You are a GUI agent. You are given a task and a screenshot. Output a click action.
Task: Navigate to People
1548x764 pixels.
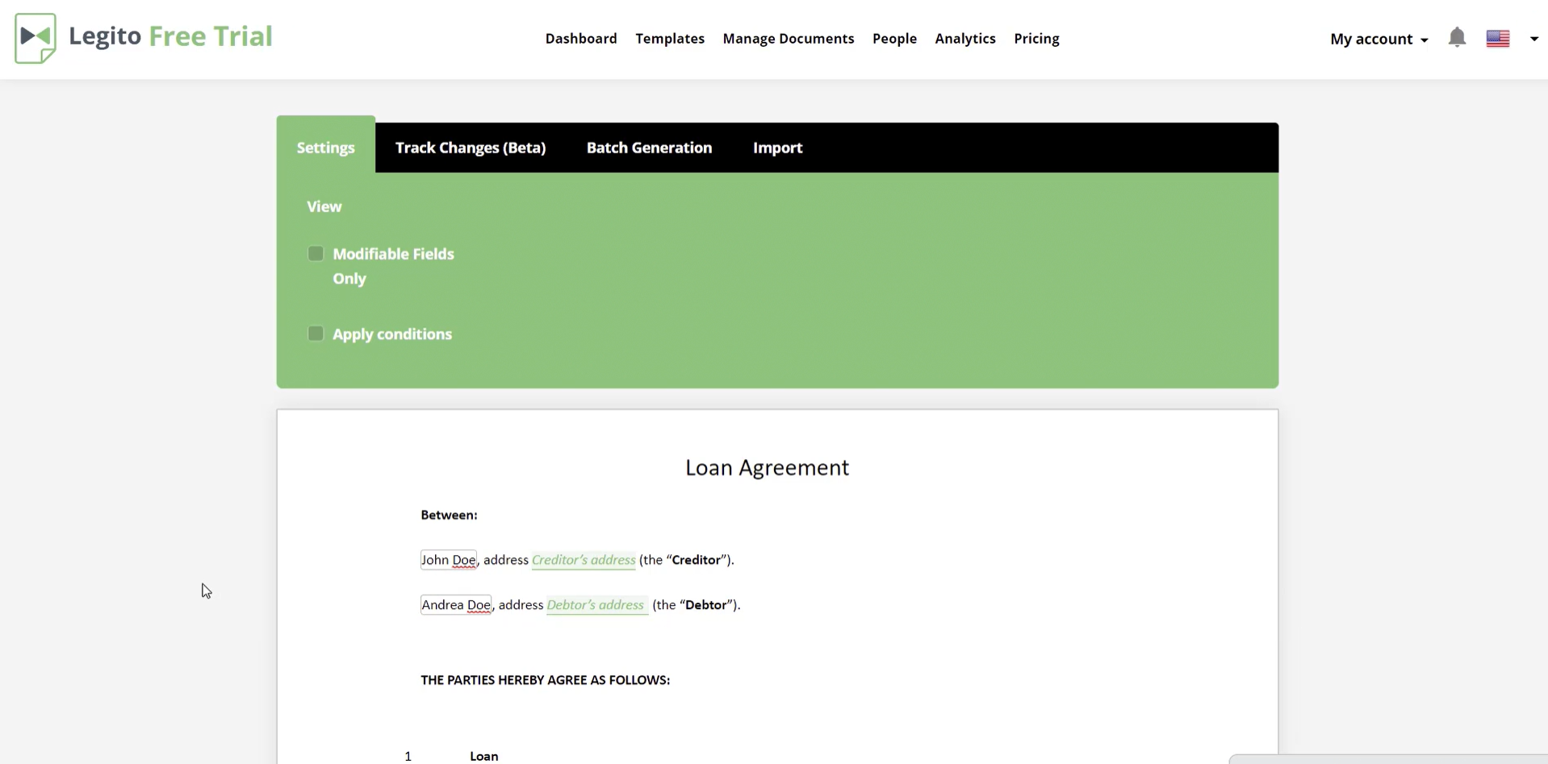coord(894,39)
